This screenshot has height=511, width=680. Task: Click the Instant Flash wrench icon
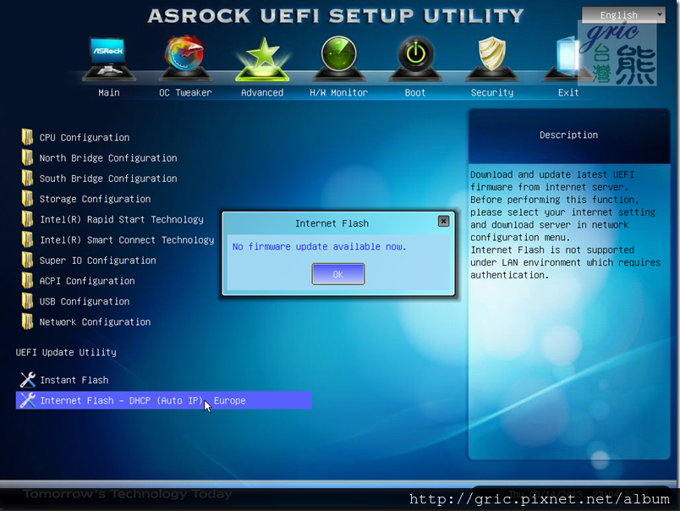click(28, 380)
